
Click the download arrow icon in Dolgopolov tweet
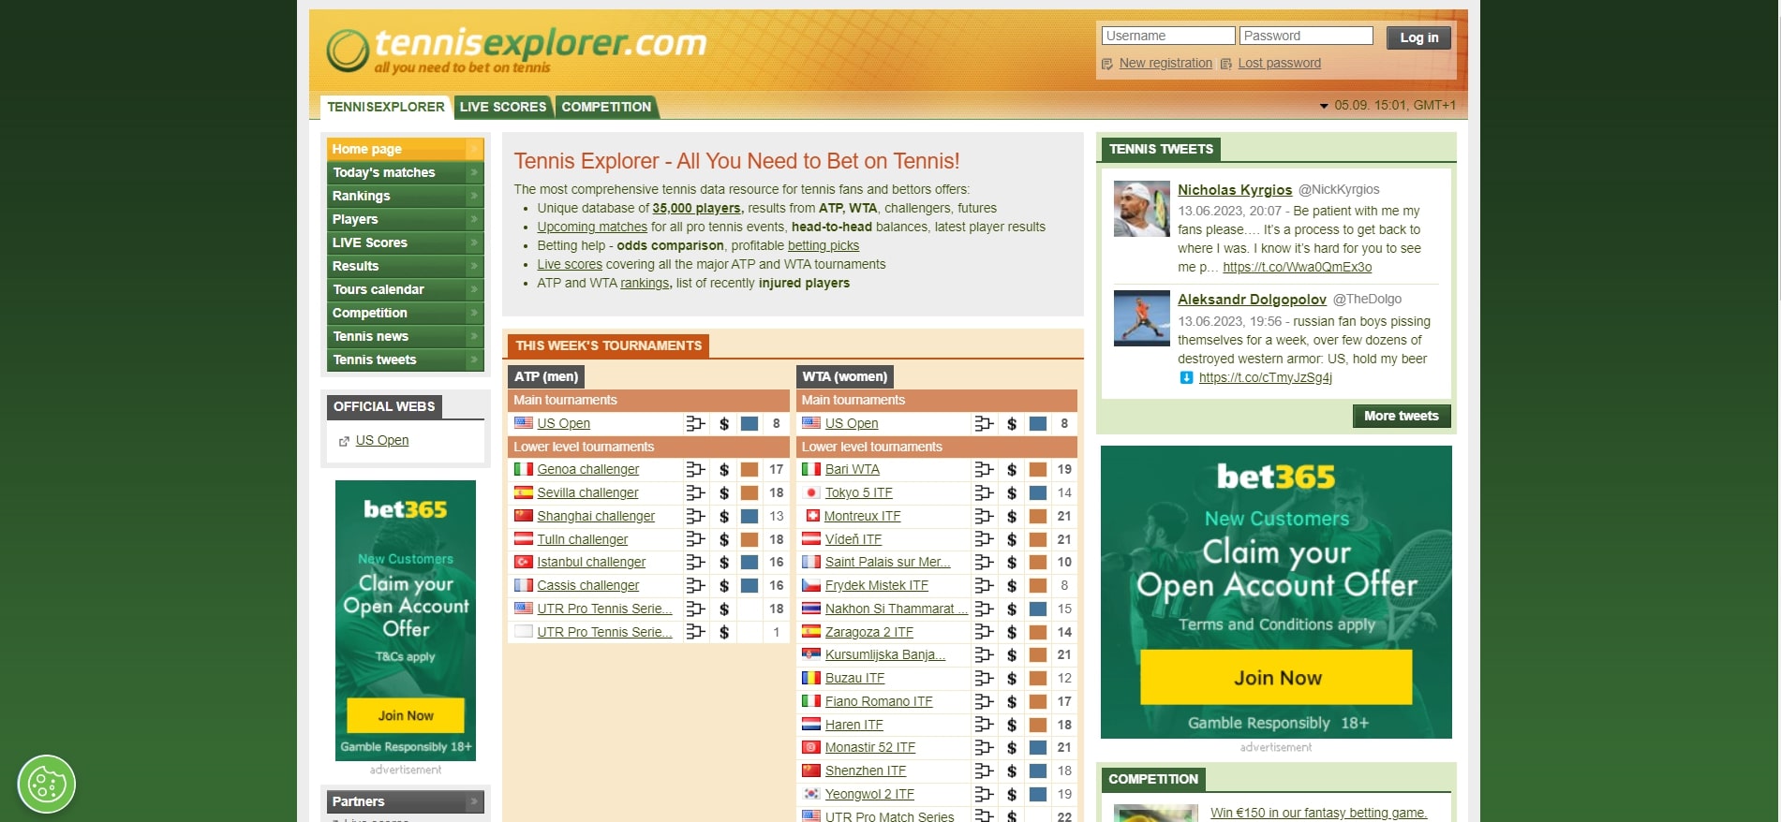pos(1186,377)
